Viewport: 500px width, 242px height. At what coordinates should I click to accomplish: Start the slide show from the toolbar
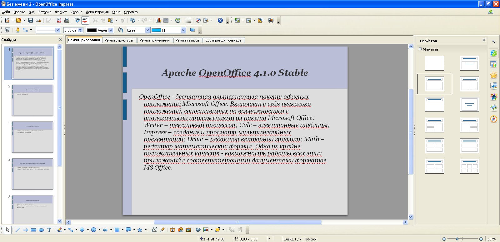(271, 20)
